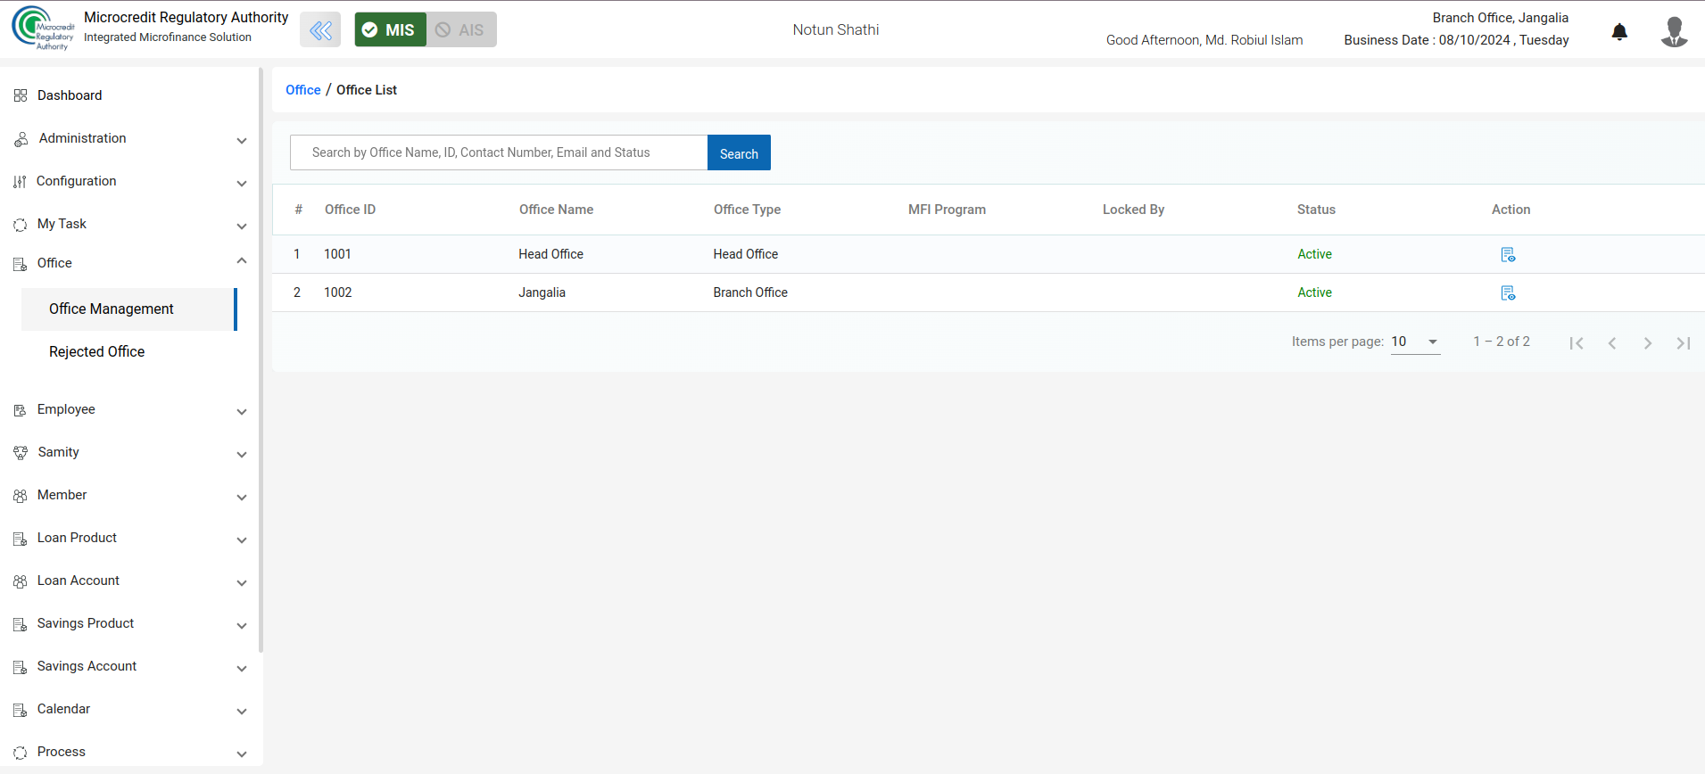This screenshot has width=1705, height=774.
Task: Expand the Administration menu chevron
Action: coord(242,141)
